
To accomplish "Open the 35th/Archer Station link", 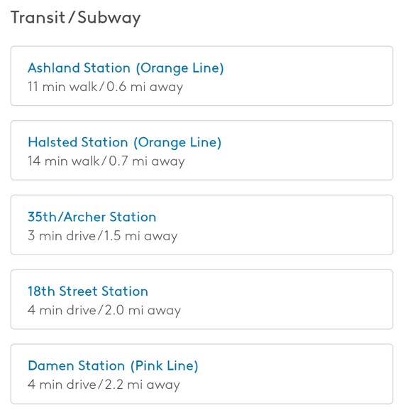I will click(x=92, y=217).
